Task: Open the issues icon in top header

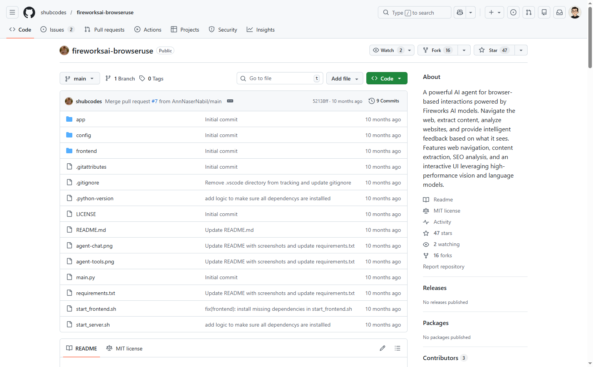Action: (513, 12)
